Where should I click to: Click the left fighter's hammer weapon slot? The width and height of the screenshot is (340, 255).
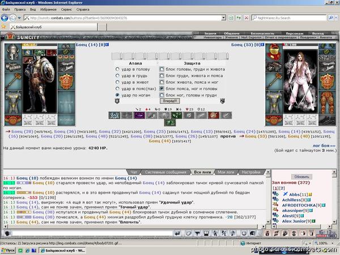point(13,82)
